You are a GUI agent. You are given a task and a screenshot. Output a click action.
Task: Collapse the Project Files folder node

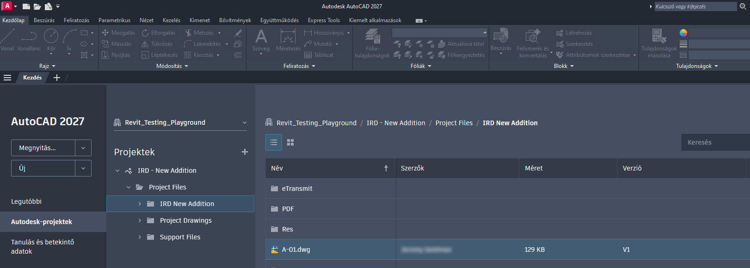[129, 187]
